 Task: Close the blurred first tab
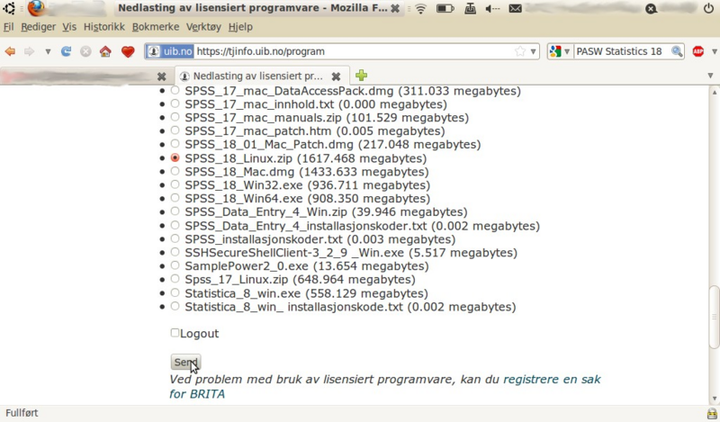pyautogui.click(x=161, y=76)
